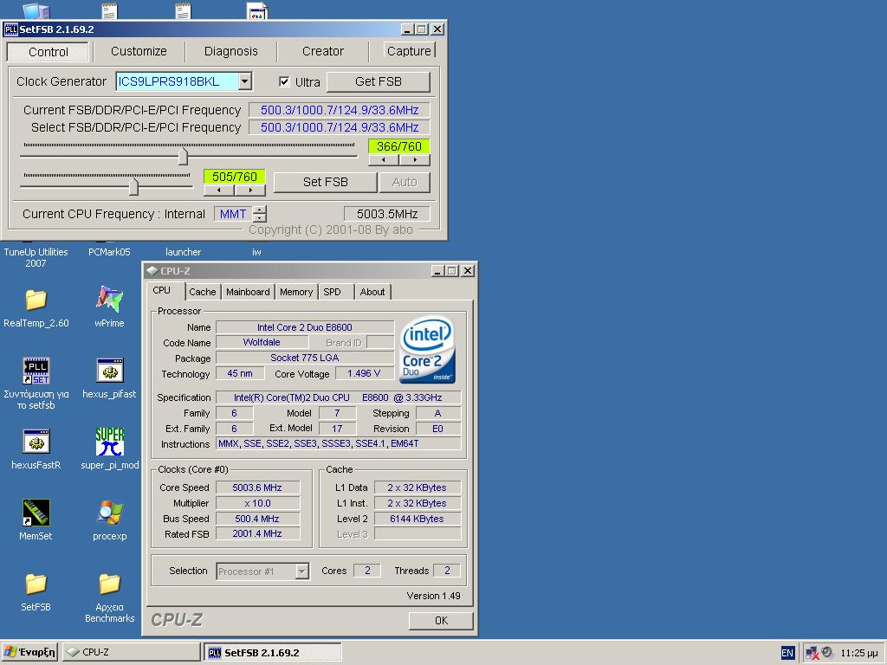Click the Name field Intel Core 2 Duo E8600
This screenshot has height=665, width=887.
[x=305, y=327]
